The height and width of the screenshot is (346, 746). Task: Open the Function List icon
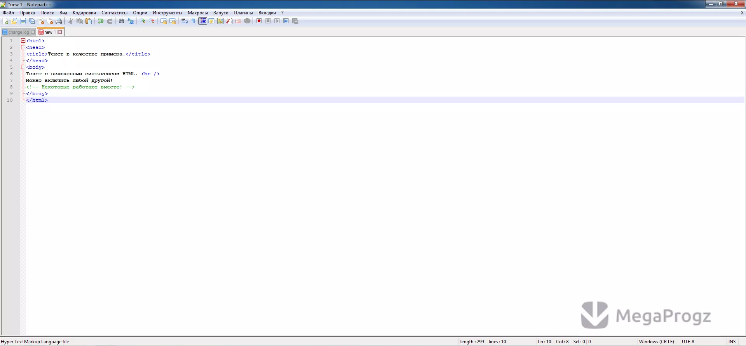[x=229, y=21]
